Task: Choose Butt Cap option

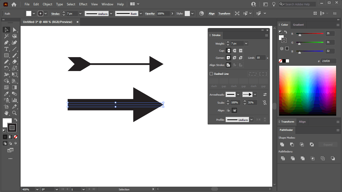Action: (x=228, y=50)
